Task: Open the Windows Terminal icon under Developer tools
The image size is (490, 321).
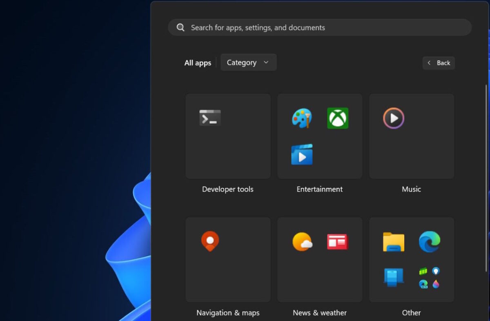Action: [x=210, y=118]
